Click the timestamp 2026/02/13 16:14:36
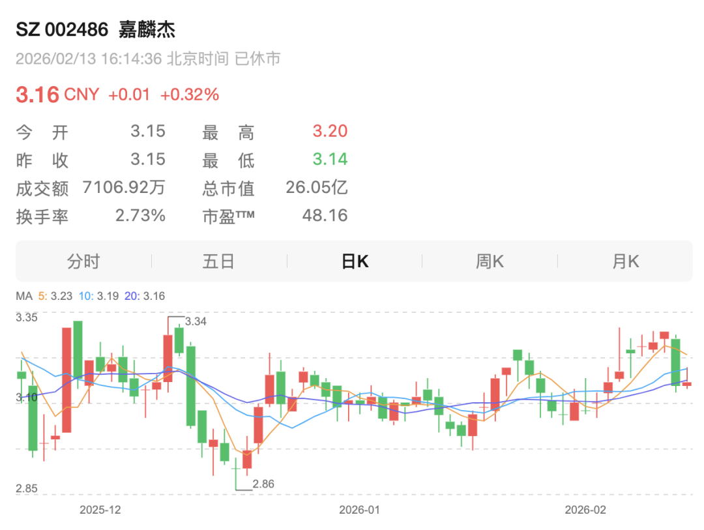704x530 pixels. (x=89, y=59)
